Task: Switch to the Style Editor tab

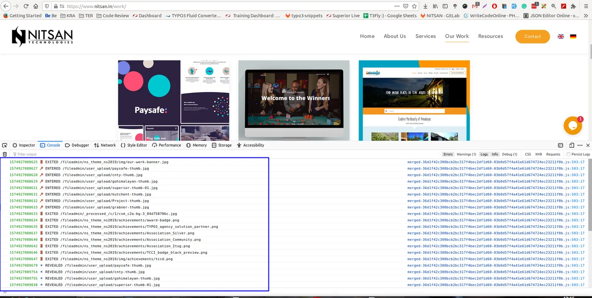Action: [x=134, y=145]
